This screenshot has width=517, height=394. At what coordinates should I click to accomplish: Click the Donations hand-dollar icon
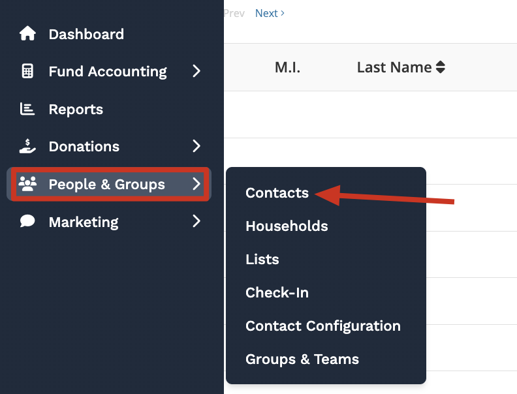(x=27, y=146)
